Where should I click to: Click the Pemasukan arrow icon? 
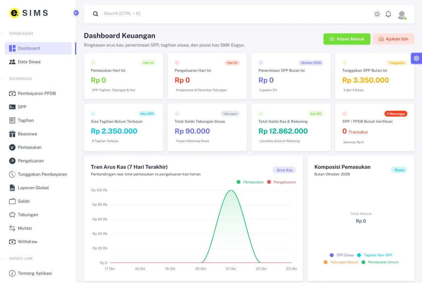(12, 147)
